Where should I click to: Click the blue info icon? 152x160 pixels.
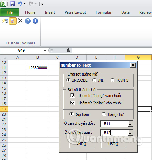click(x=35, y=21)
